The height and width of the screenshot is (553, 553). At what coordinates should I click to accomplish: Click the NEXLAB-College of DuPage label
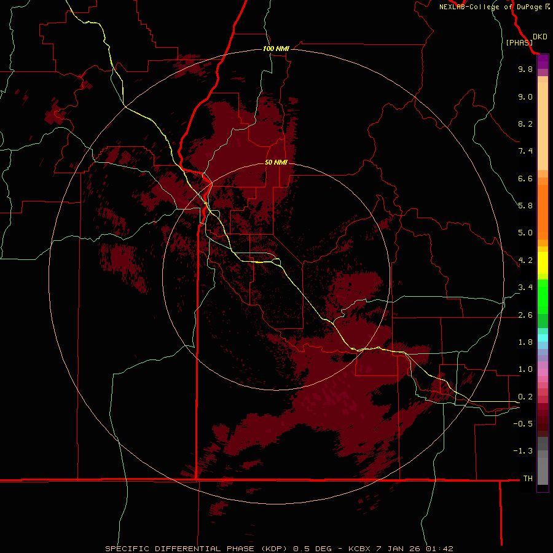coord(490,7)
